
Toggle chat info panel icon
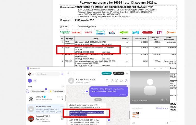click(126, 81)
